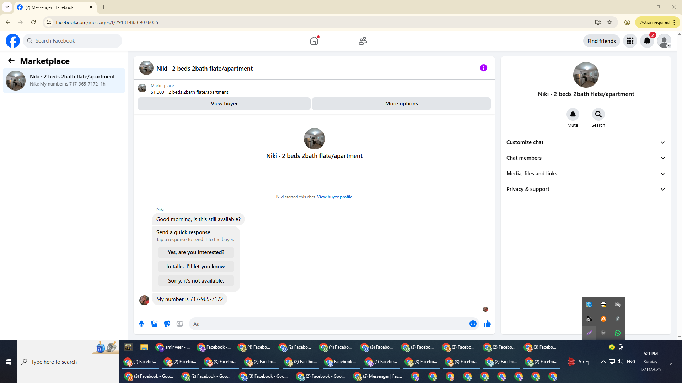Image resolution: width=682 pixels, height=383 pixels.
Task: Expand Chat members section
Action: point(586,158)
